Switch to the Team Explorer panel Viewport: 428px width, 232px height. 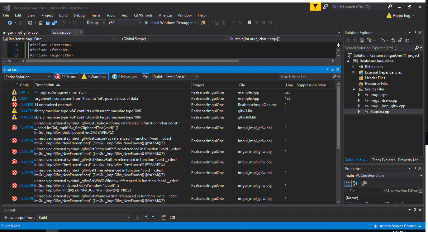pyautogui.click(x=383, y=160)
